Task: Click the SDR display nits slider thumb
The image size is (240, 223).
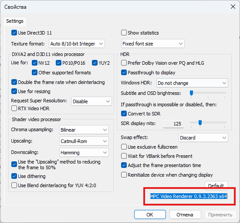Action: [x=200, y=122]
